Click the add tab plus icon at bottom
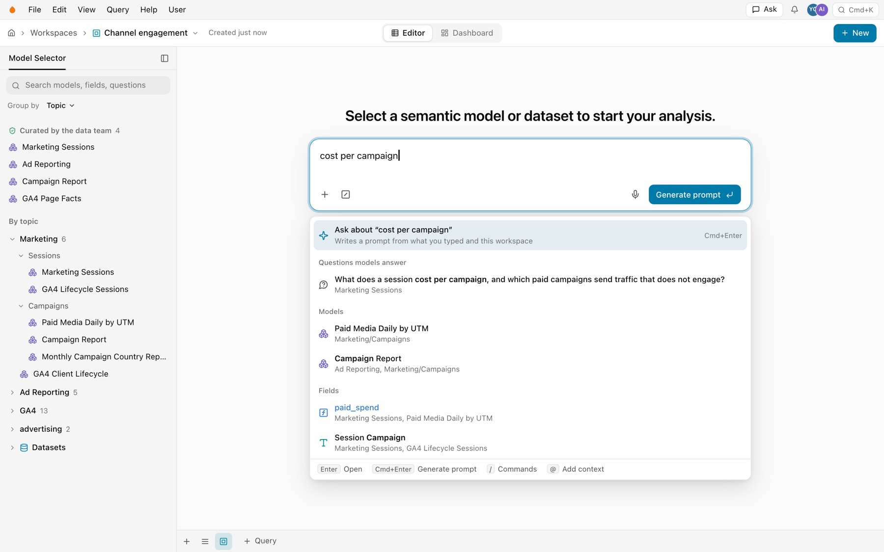Image resolution: width=884 pixels, height=552 pixels. tap(187, 541)
